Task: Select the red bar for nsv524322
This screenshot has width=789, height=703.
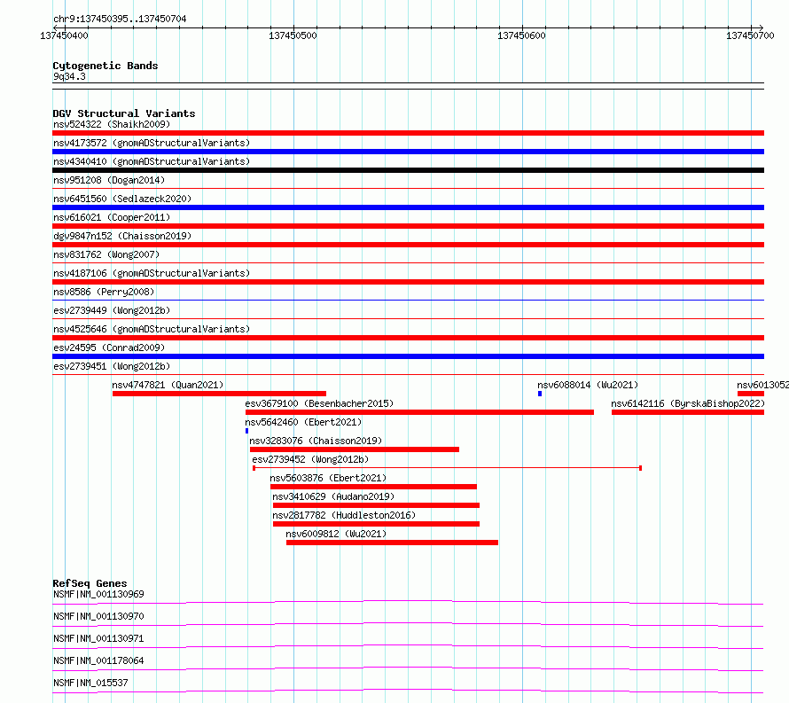Action: pos(408,133)
